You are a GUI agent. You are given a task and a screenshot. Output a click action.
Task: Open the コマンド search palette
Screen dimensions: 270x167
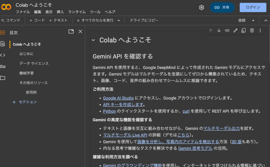[11, 20]
